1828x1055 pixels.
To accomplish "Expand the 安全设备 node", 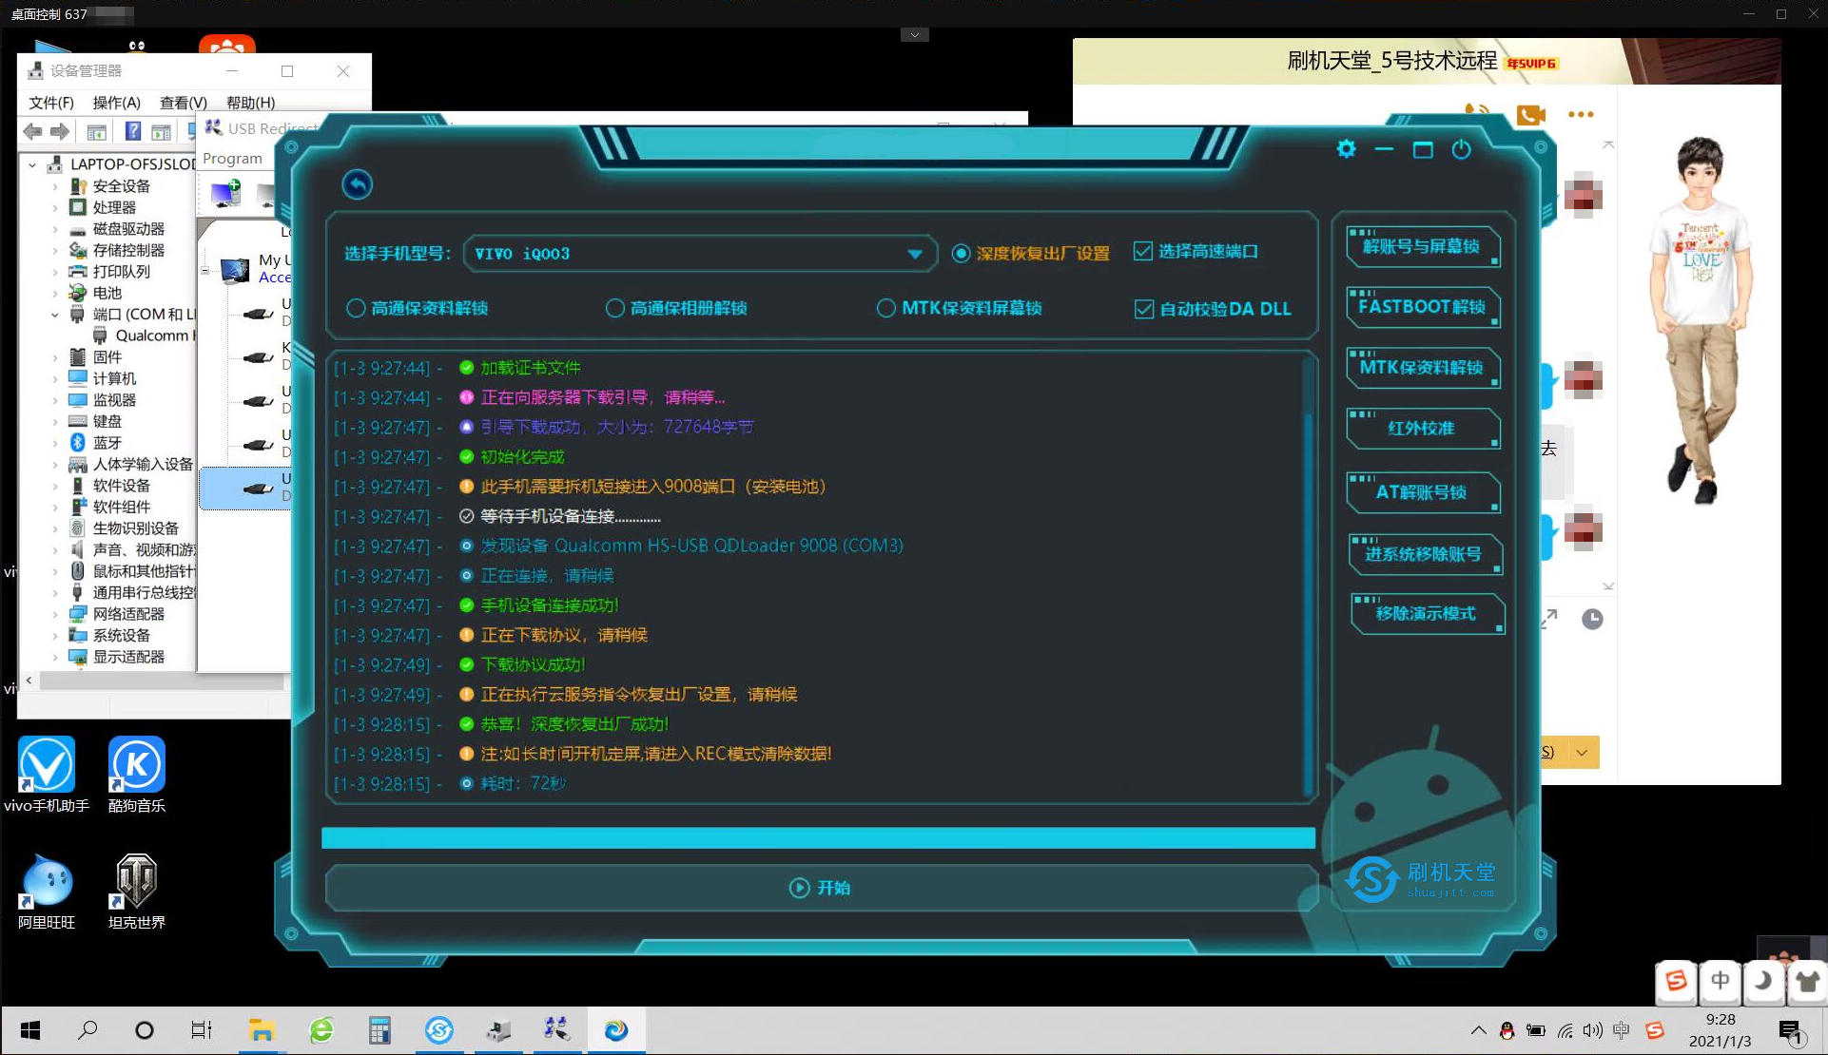I will [x=54, y=186].
